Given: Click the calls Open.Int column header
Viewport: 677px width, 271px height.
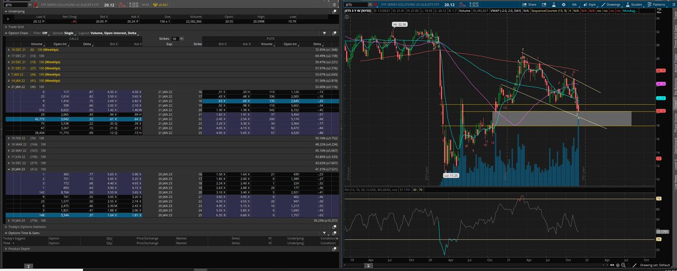Looking at the screenshot, I should tap(60, 44).
